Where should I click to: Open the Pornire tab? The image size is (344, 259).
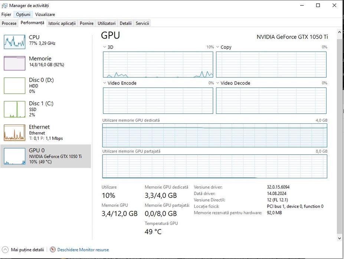pos(86,23)
